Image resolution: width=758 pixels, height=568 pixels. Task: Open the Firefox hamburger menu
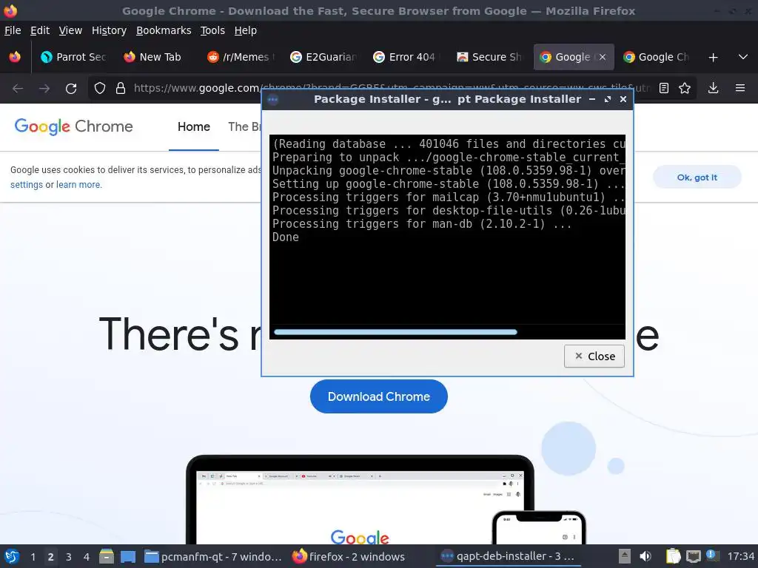(x=739, y=89)
